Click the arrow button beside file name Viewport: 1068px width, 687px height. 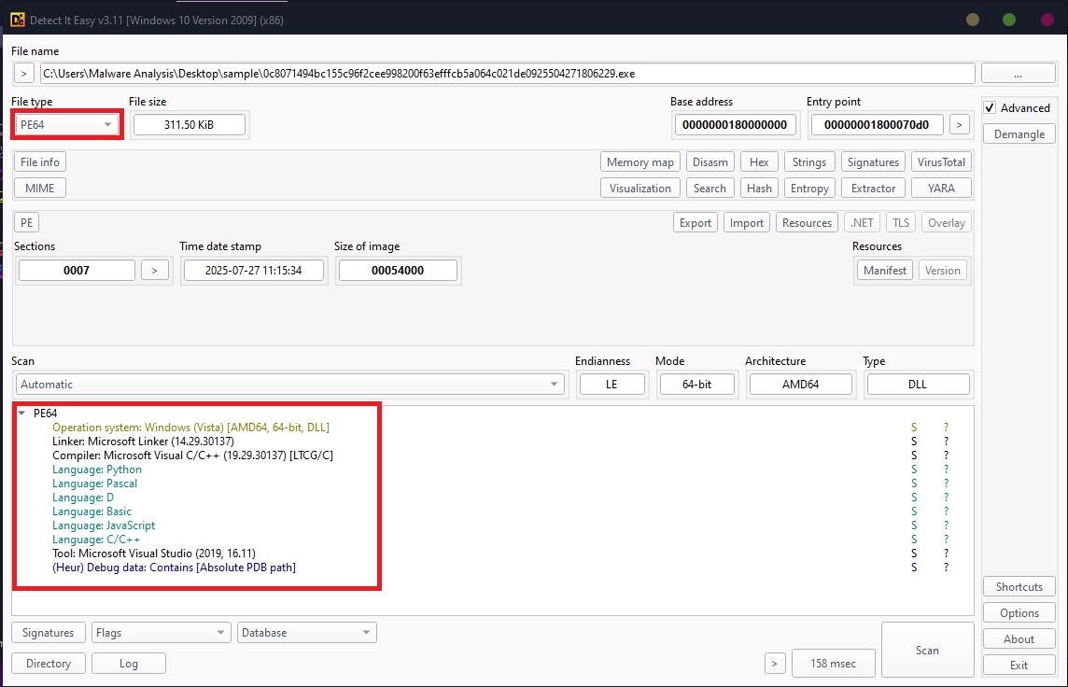(24, 74)
